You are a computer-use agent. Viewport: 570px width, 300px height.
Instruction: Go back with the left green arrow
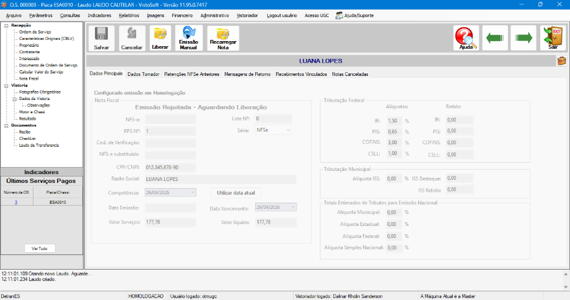click(495, 38)
